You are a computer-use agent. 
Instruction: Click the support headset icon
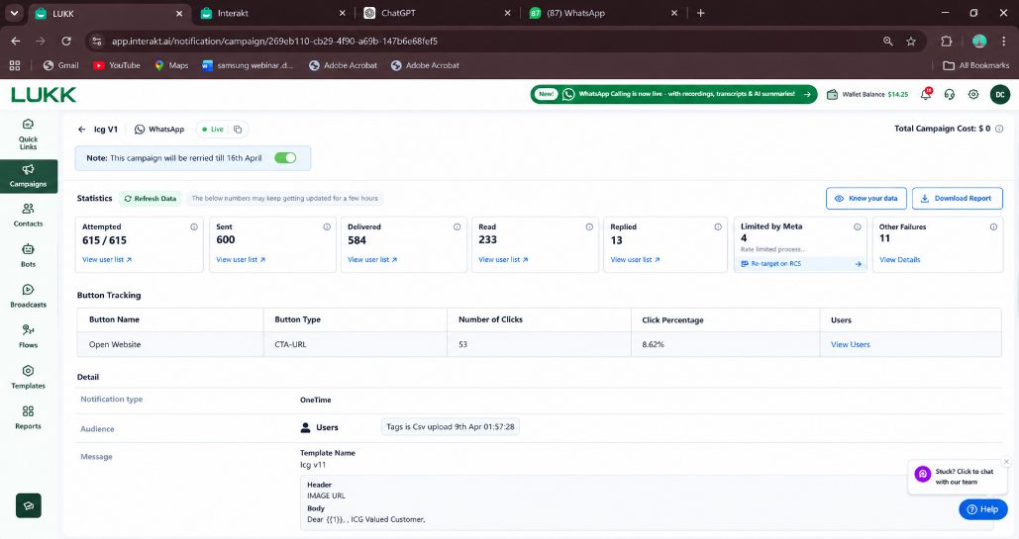click(950, 94)
